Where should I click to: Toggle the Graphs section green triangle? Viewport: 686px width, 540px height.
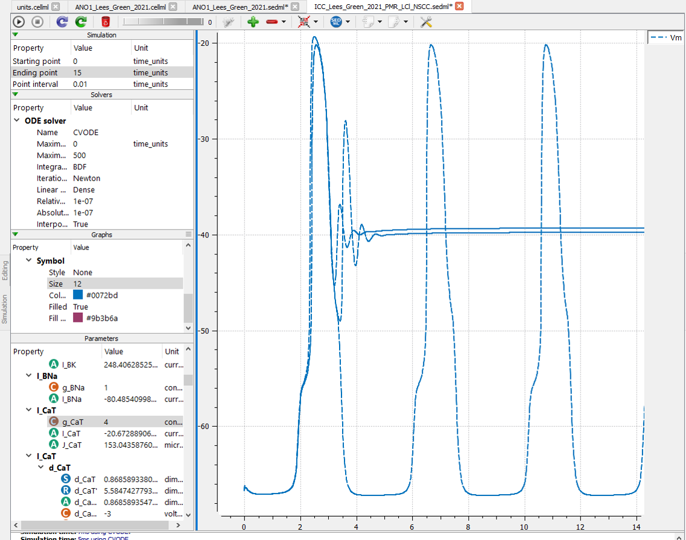coord(16,234)
